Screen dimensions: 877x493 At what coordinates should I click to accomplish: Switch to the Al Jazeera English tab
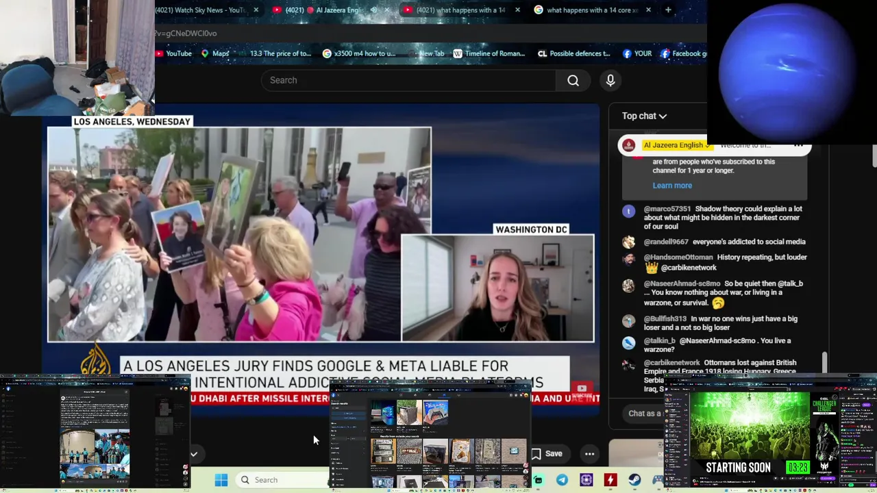[x=330, y=10]
